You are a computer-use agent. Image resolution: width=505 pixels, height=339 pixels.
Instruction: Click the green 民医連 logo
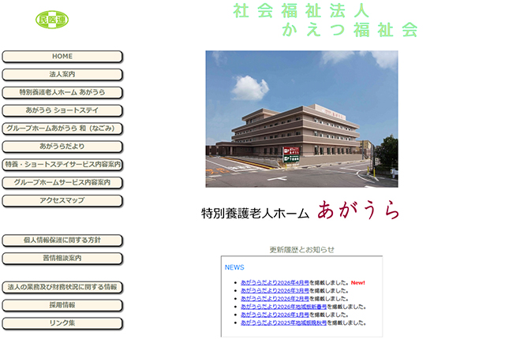click(x=52, y=20)
